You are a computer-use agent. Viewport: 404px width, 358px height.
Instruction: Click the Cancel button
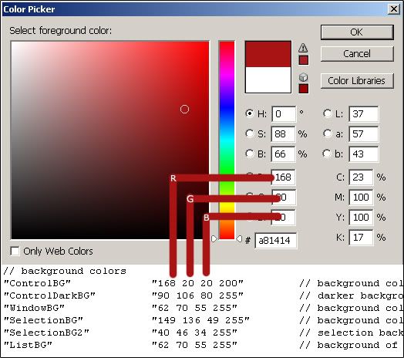point(357,54)
